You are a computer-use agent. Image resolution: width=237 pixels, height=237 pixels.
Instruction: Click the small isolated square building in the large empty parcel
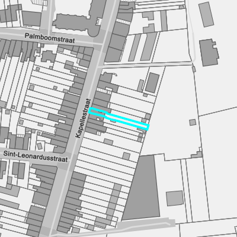193,122
